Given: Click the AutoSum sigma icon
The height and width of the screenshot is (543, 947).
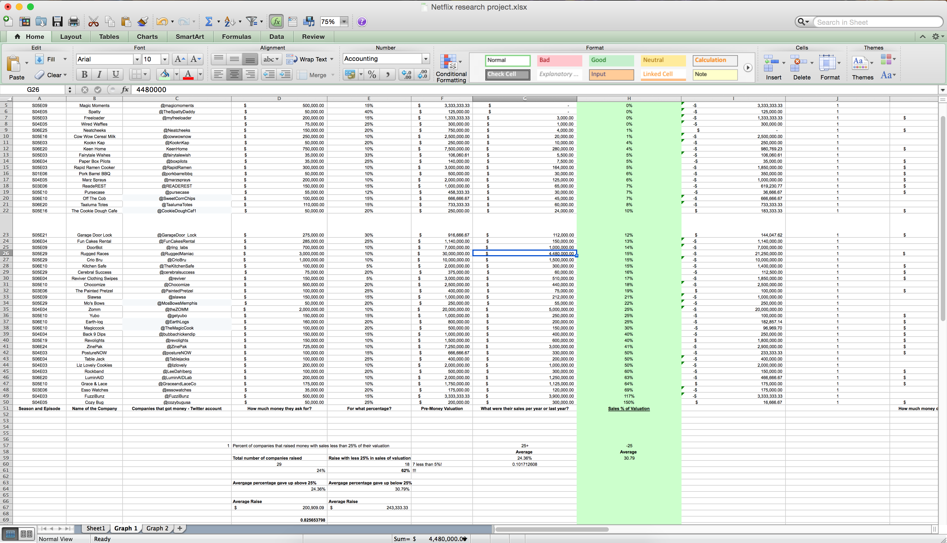Looking at the screenshot, I should click(x=209, y=22).
